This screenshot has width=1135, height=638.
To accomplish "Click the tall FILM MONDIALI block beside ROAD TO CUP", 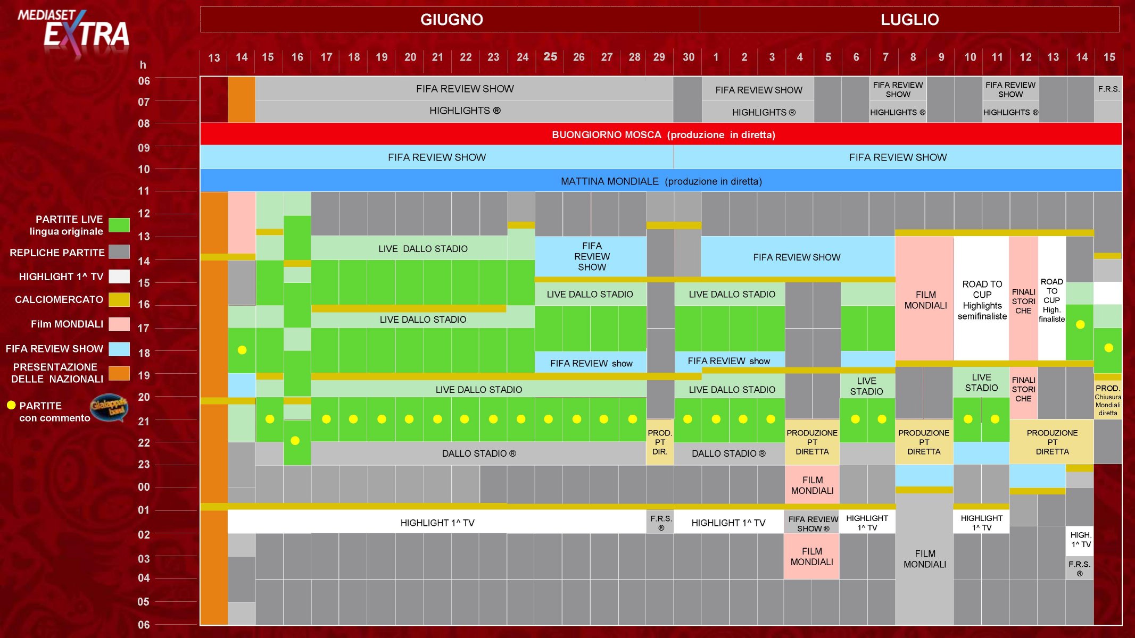I will [925, 299].
